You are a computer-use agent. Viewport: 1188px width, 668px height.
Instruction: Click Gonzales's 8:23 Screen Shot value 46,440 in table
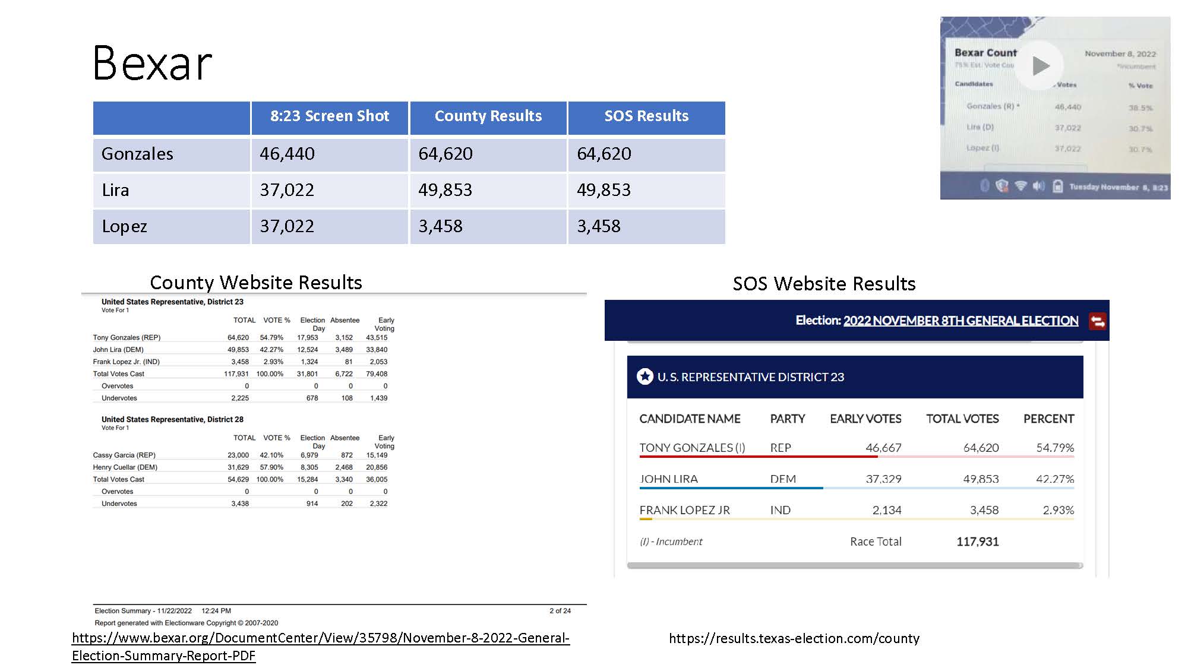click(x=287, y=154)
